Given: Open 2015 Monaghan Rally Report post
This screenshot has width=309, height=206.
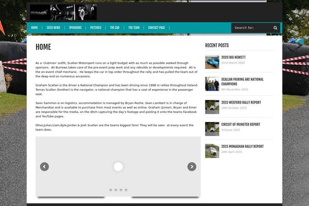Looking at the screenshot, I should tap(243, 146).
